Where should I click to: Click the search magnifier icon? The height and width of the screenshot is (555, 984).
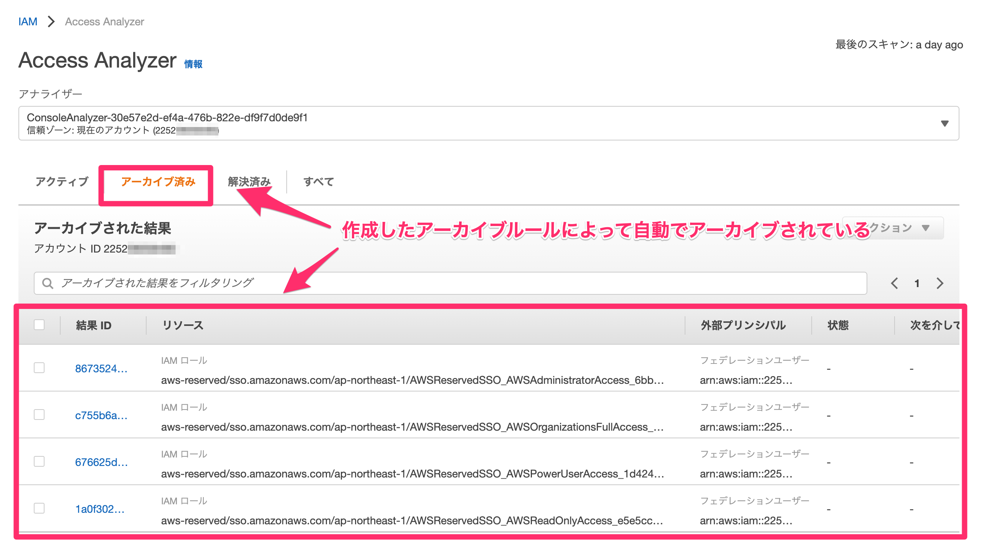coord(48,283)
